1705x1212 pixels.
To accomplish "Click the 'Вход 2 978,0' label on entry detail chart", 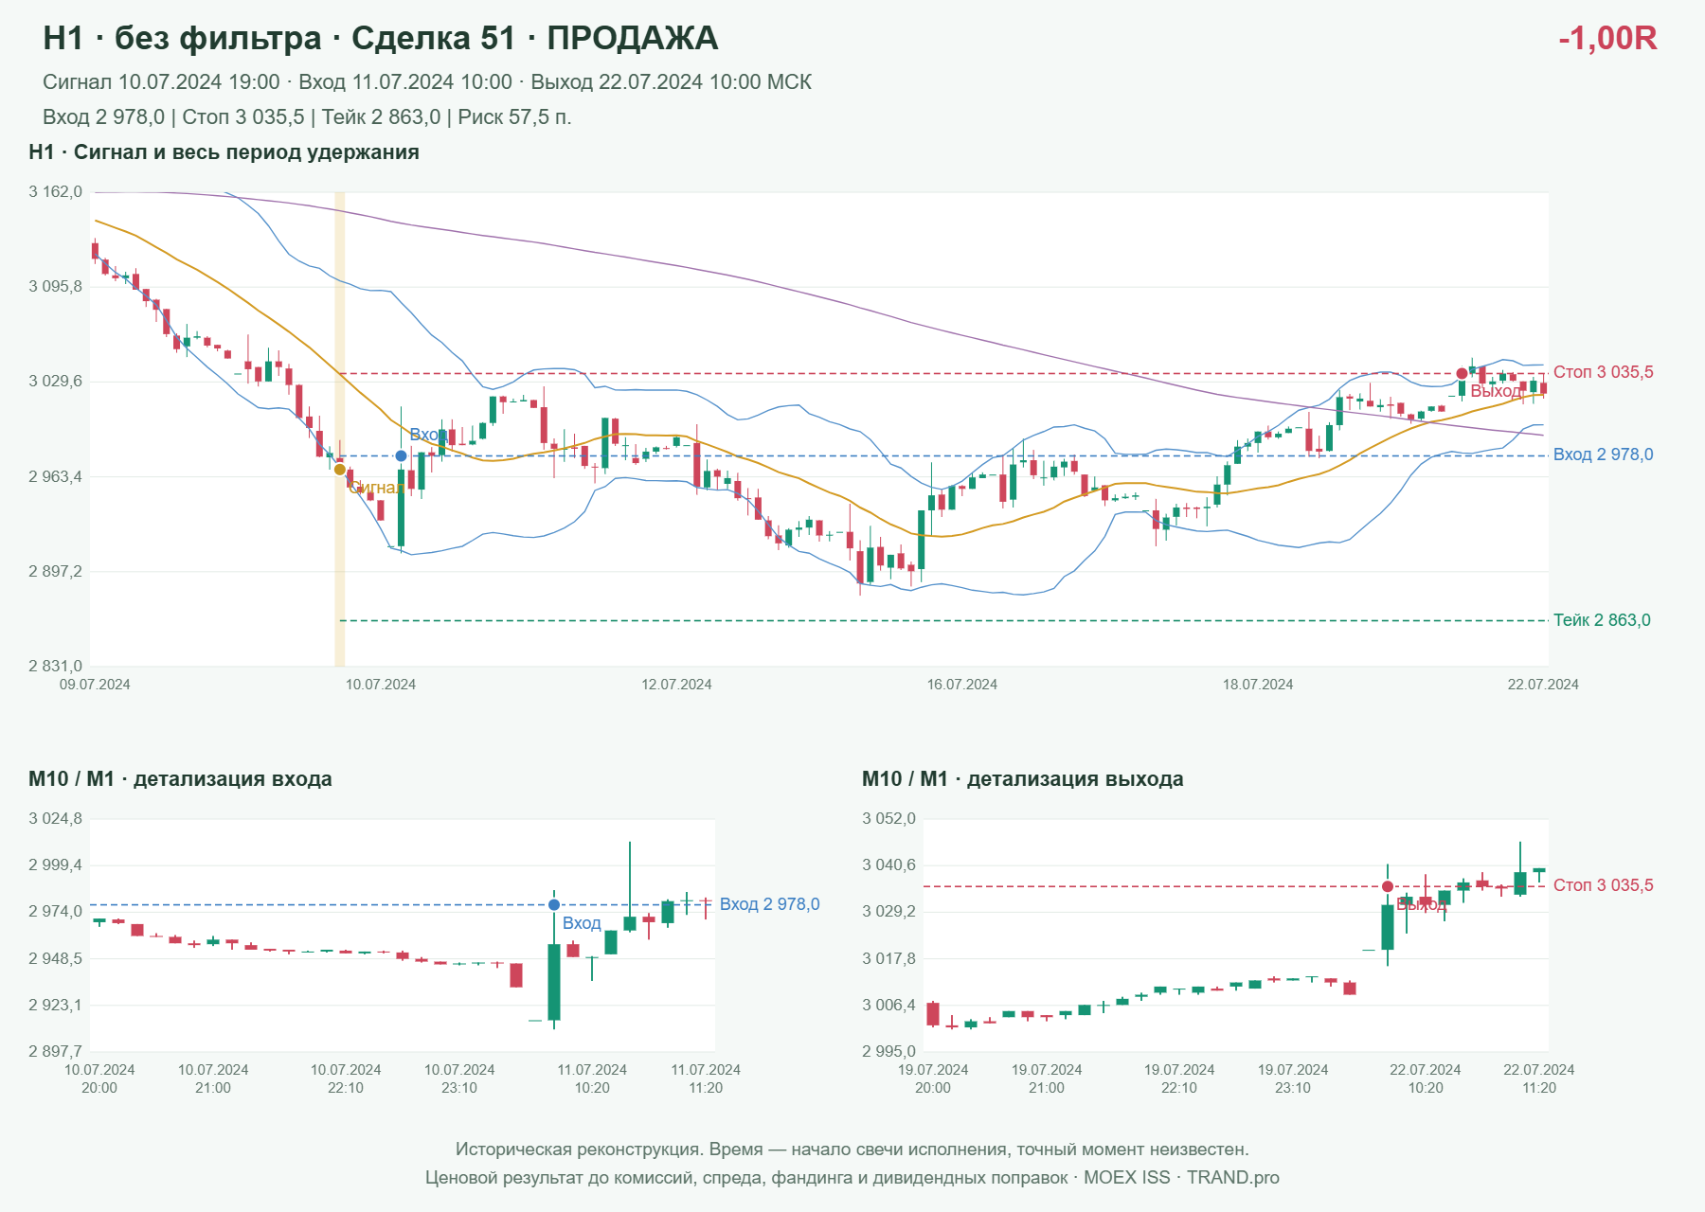I will coord(770,904).
